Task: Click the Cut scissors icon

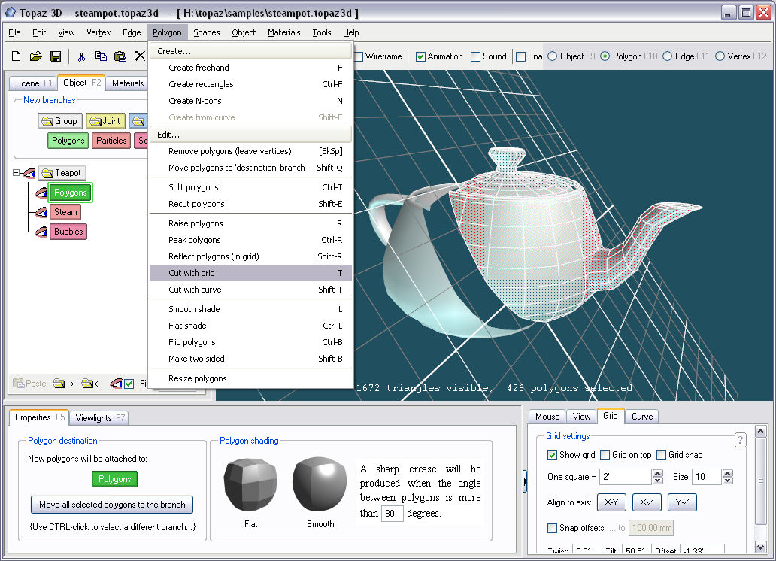Action: click(81, 56)
